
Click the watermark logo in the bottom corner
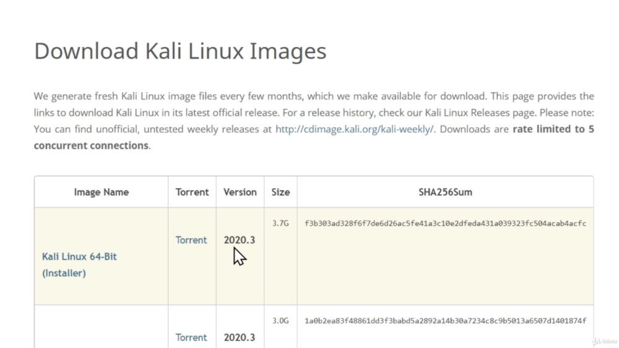click(x=604, y=341)
